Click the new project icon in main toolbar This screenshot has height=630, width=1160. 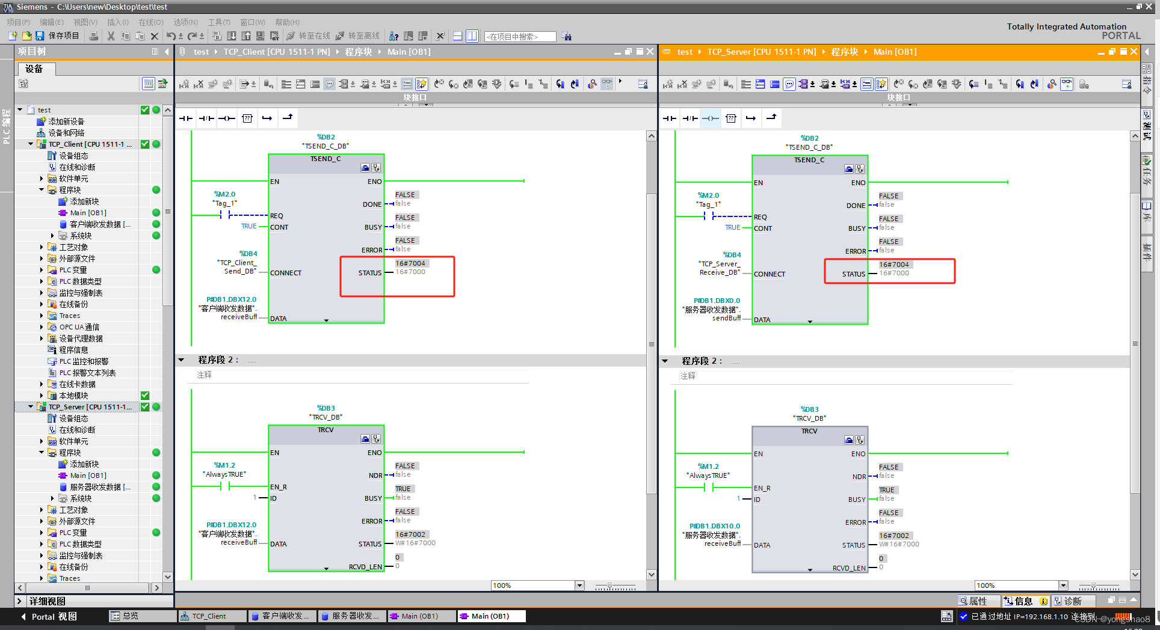pos(13,36)
